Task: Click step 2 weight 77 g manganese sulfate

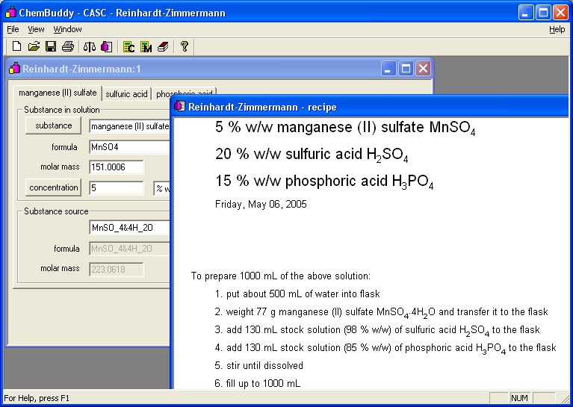Action: (x=382, y=312)
